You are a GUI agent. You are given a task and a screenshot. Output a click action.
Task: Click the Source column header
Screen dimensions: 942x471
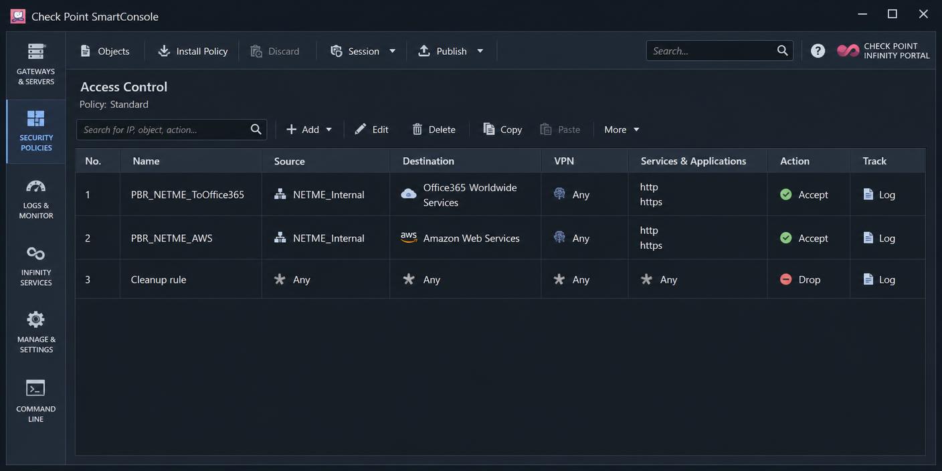[x=326, y=161]
